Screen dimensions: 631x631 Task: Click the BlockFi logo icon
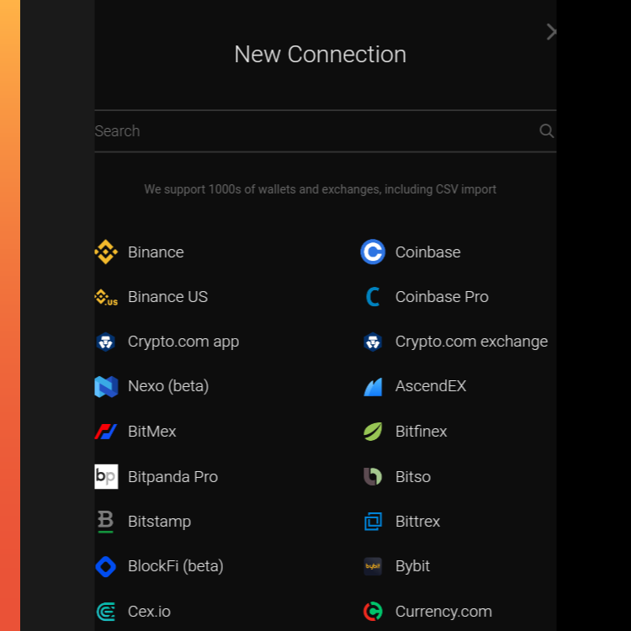(x=106, y=566)
